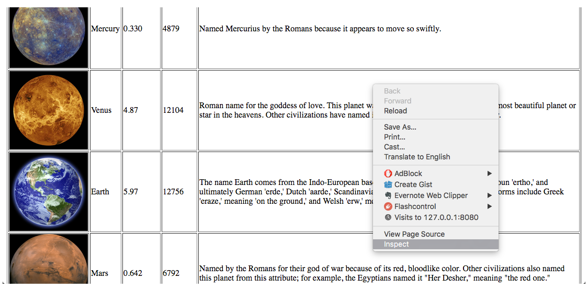
Task: Expand the AdBlock submenu arrow
Action: click(x=489, y=173)
